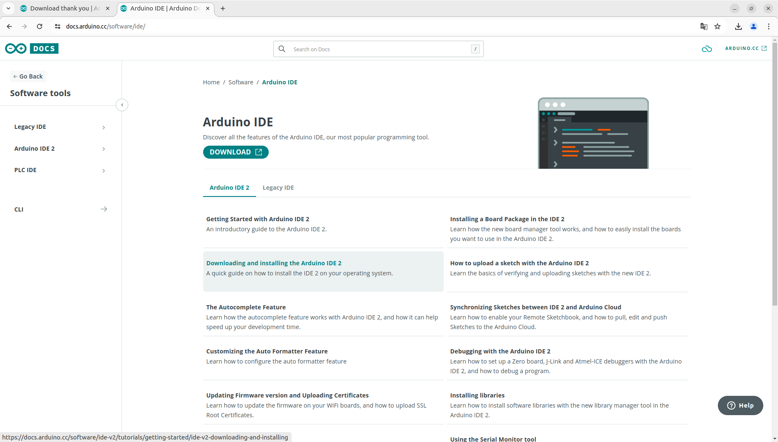Screen dimensions: 778x442
Task: Open the search on Docs field
Action: click(x=377, y=49)
